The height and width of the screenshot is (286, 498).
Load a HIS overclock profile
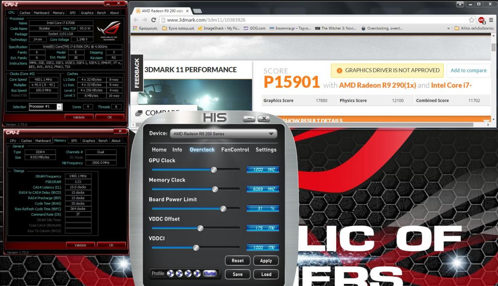pyautogui.click(x=266, y=274)
